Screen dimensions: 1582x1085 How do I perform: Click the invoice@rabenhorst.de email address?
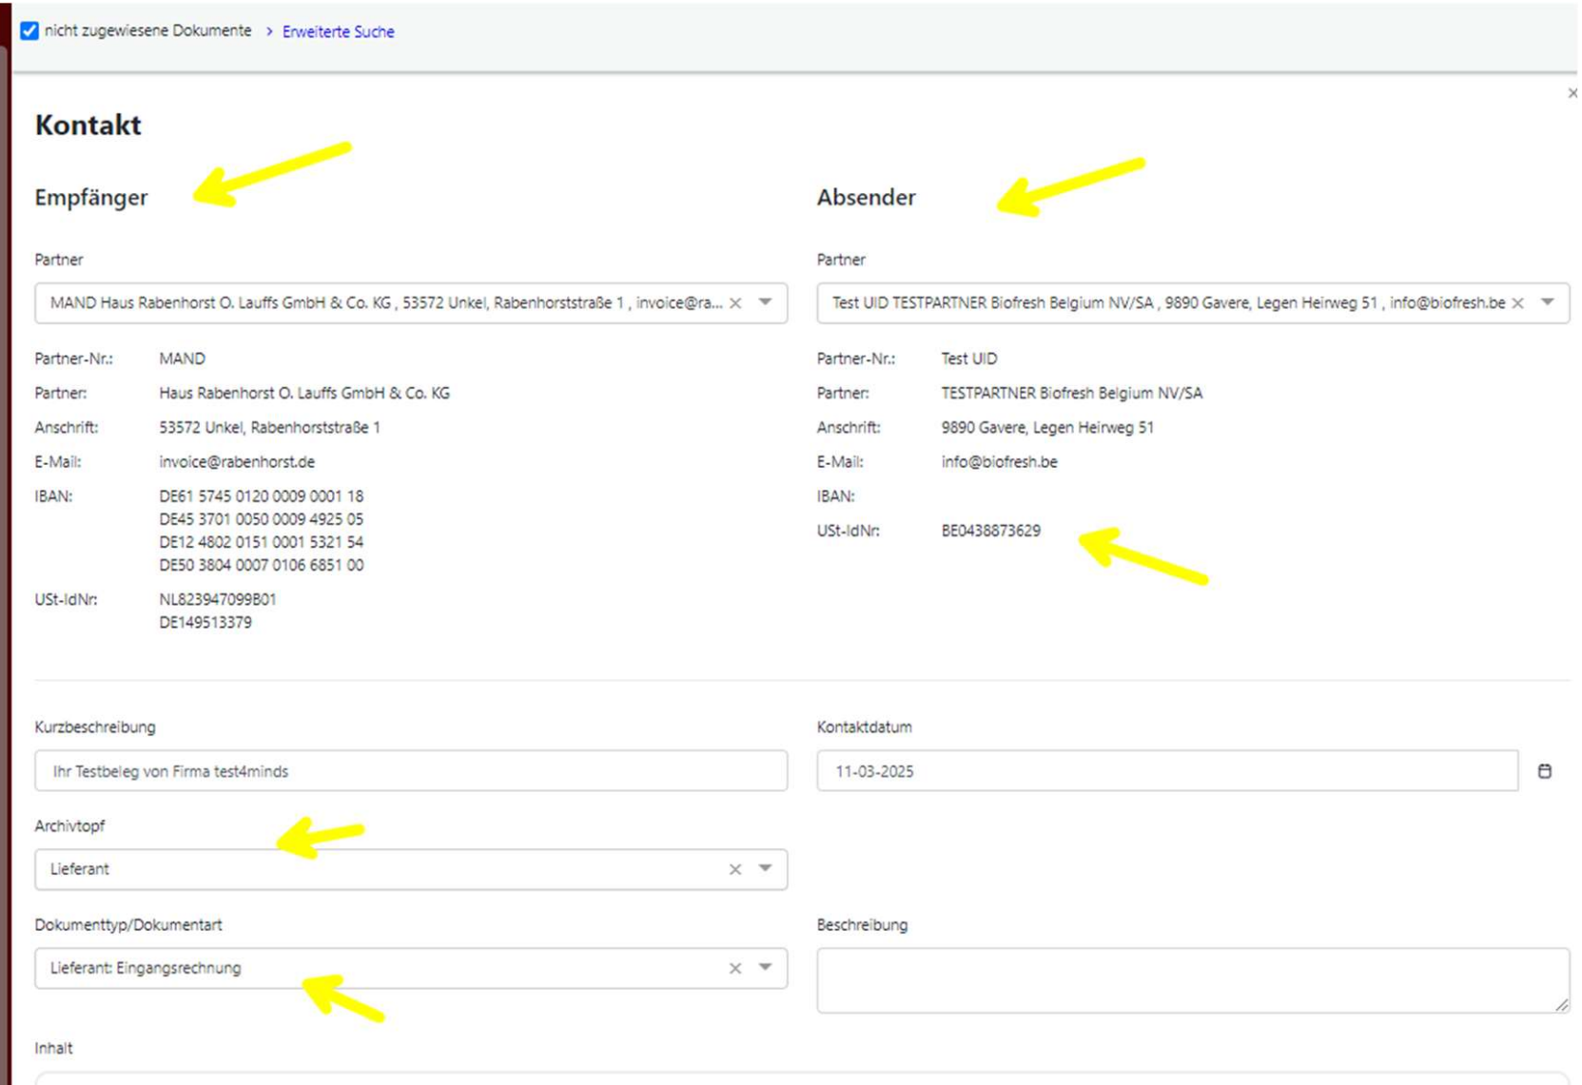(x=237, y=462)
